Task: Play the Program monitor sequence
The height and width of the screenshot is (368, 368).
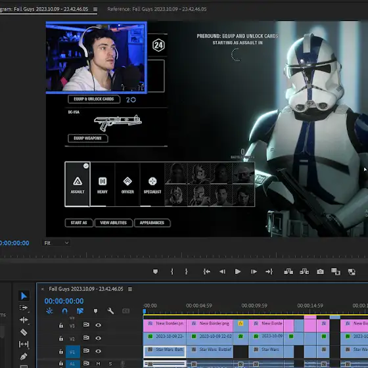Action: tap(238, 271)
